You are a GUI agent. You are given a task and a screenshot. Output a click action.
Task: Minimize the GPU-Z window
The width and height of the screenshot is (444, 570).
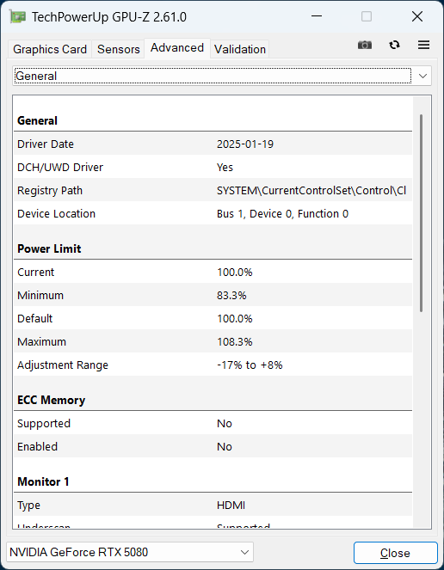coord(317,16)
